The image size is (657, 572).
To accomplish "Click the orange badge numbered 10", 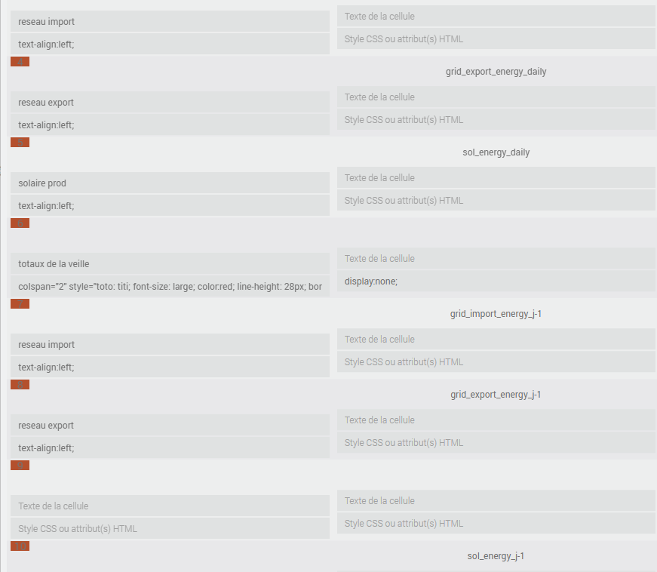I will [x=20, y=546].
